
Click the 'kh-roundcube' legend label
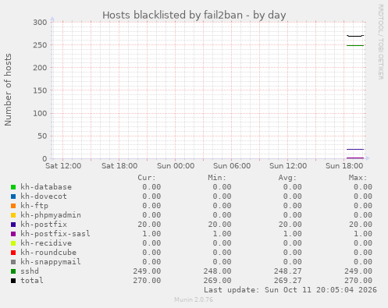(48, 253)
